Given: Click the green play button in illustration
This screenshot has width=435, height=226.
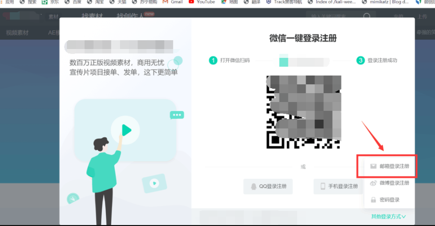Looking at the screenshot, I should pos(126,130).
